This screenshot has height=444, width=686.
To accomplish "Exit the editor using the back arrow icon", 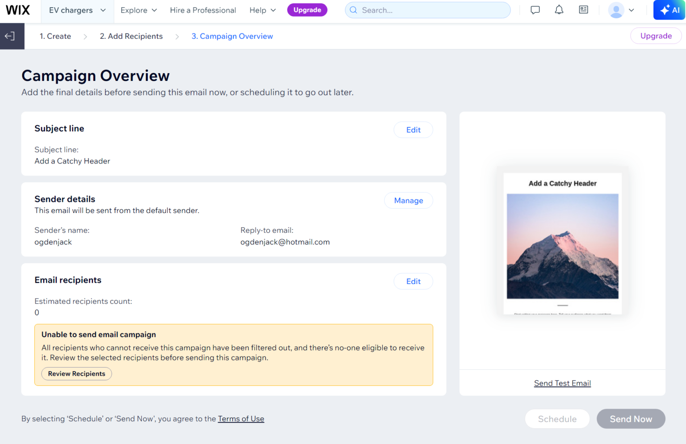I will tap(9, 36).
